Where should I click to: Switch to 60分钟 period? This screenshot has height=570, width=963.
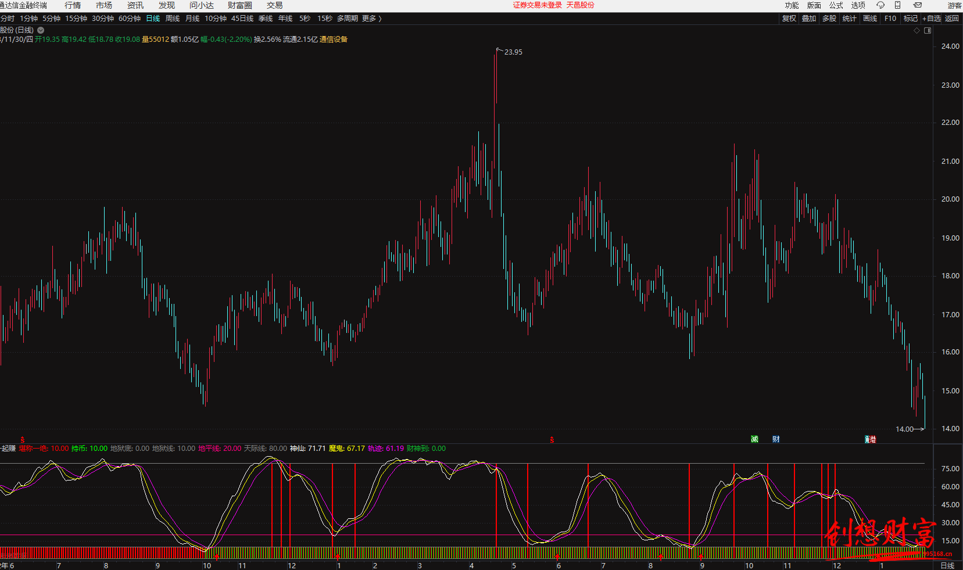point(130,19)
